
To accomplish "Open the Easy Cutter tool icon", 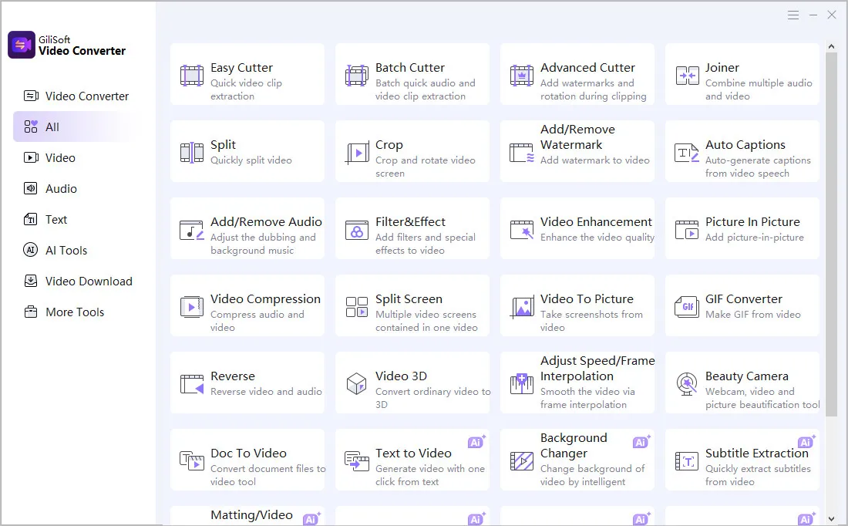I will click(192, 76).
